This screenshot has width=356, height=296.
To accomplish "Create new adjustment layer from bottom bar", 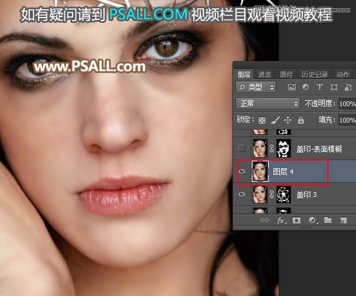I will (x=313, y=220).
